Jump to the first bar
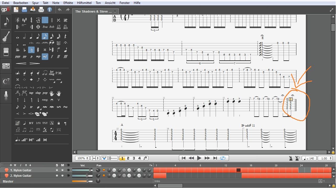 [x=184, y=158]
